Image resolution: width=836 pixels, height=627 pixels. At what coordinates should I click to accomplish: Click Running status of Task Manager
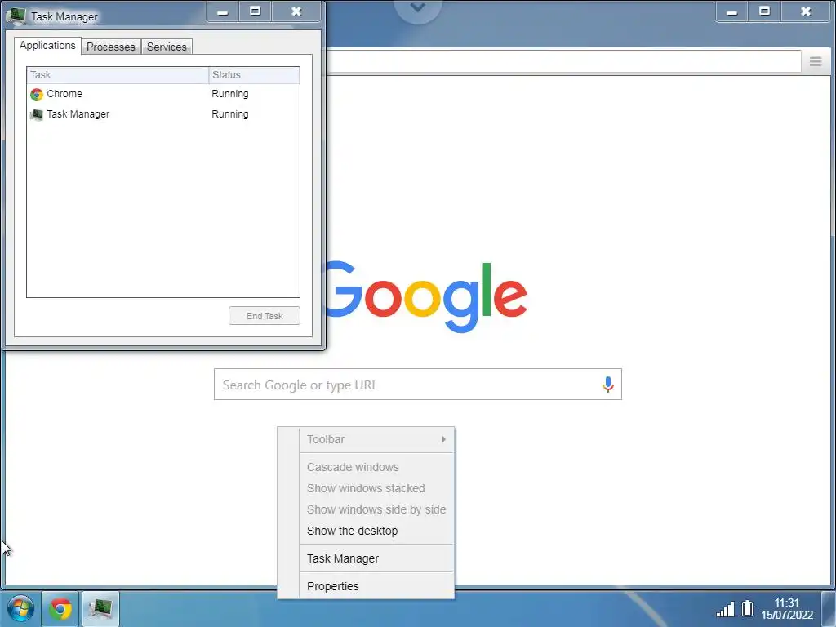(229, 114)
